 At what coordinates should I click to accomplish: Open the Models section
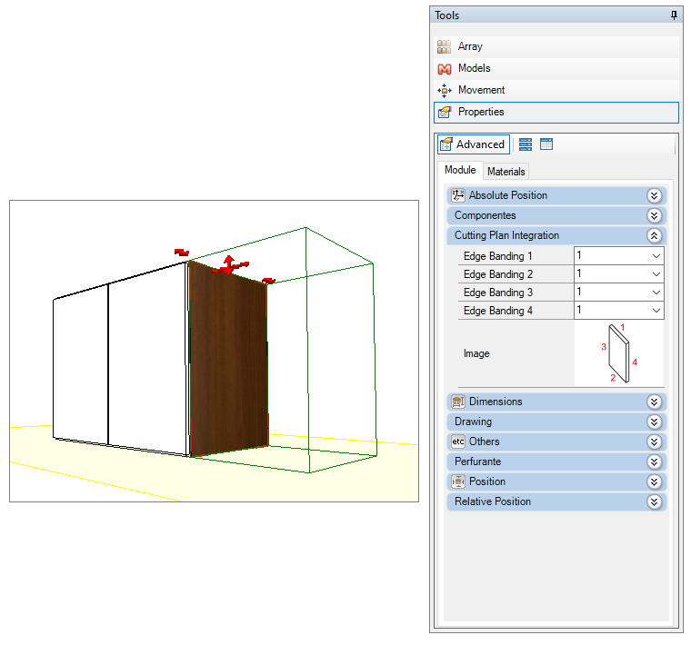click(x=556, y=69)
